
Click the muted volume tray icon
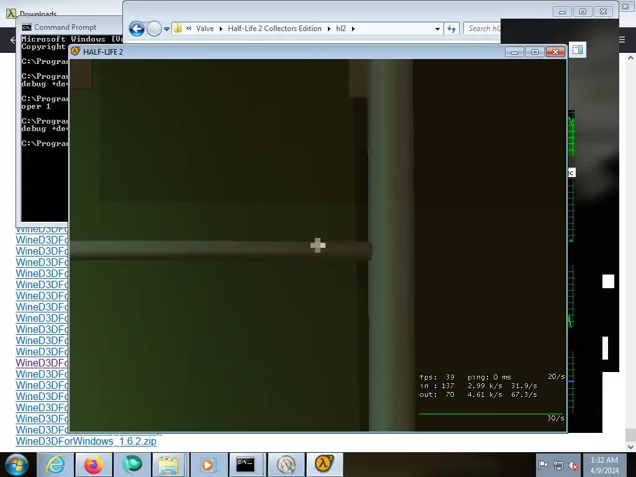tap(573, 466)
